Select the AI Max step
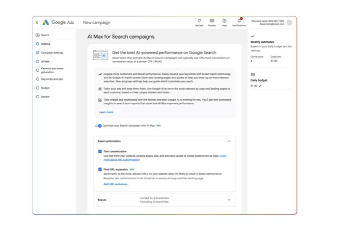 pyautogui.click(x=45, y=62)
